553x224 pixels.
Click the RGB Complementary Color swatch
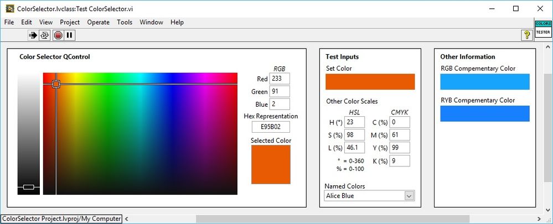pyautogui.click(x=485, y=81)
